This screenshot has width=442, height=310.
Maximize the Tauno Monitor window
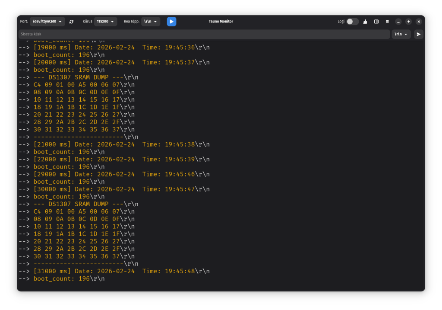point(408,22)
